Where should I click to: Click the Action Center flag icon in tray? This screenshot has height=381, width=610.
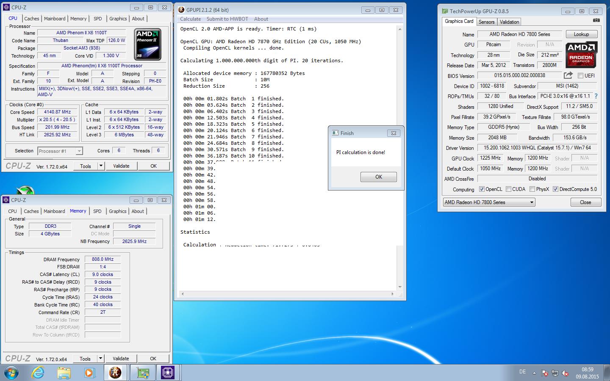[544, 373]
